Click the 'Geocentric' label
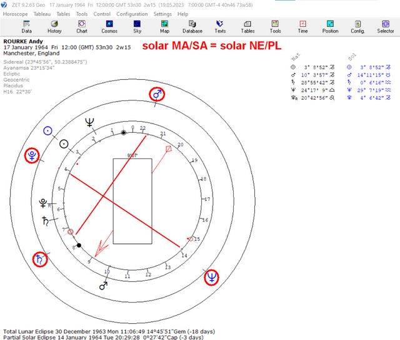This screenshot has height=340, width=400. pyautogui.click(x=16, y=80)
